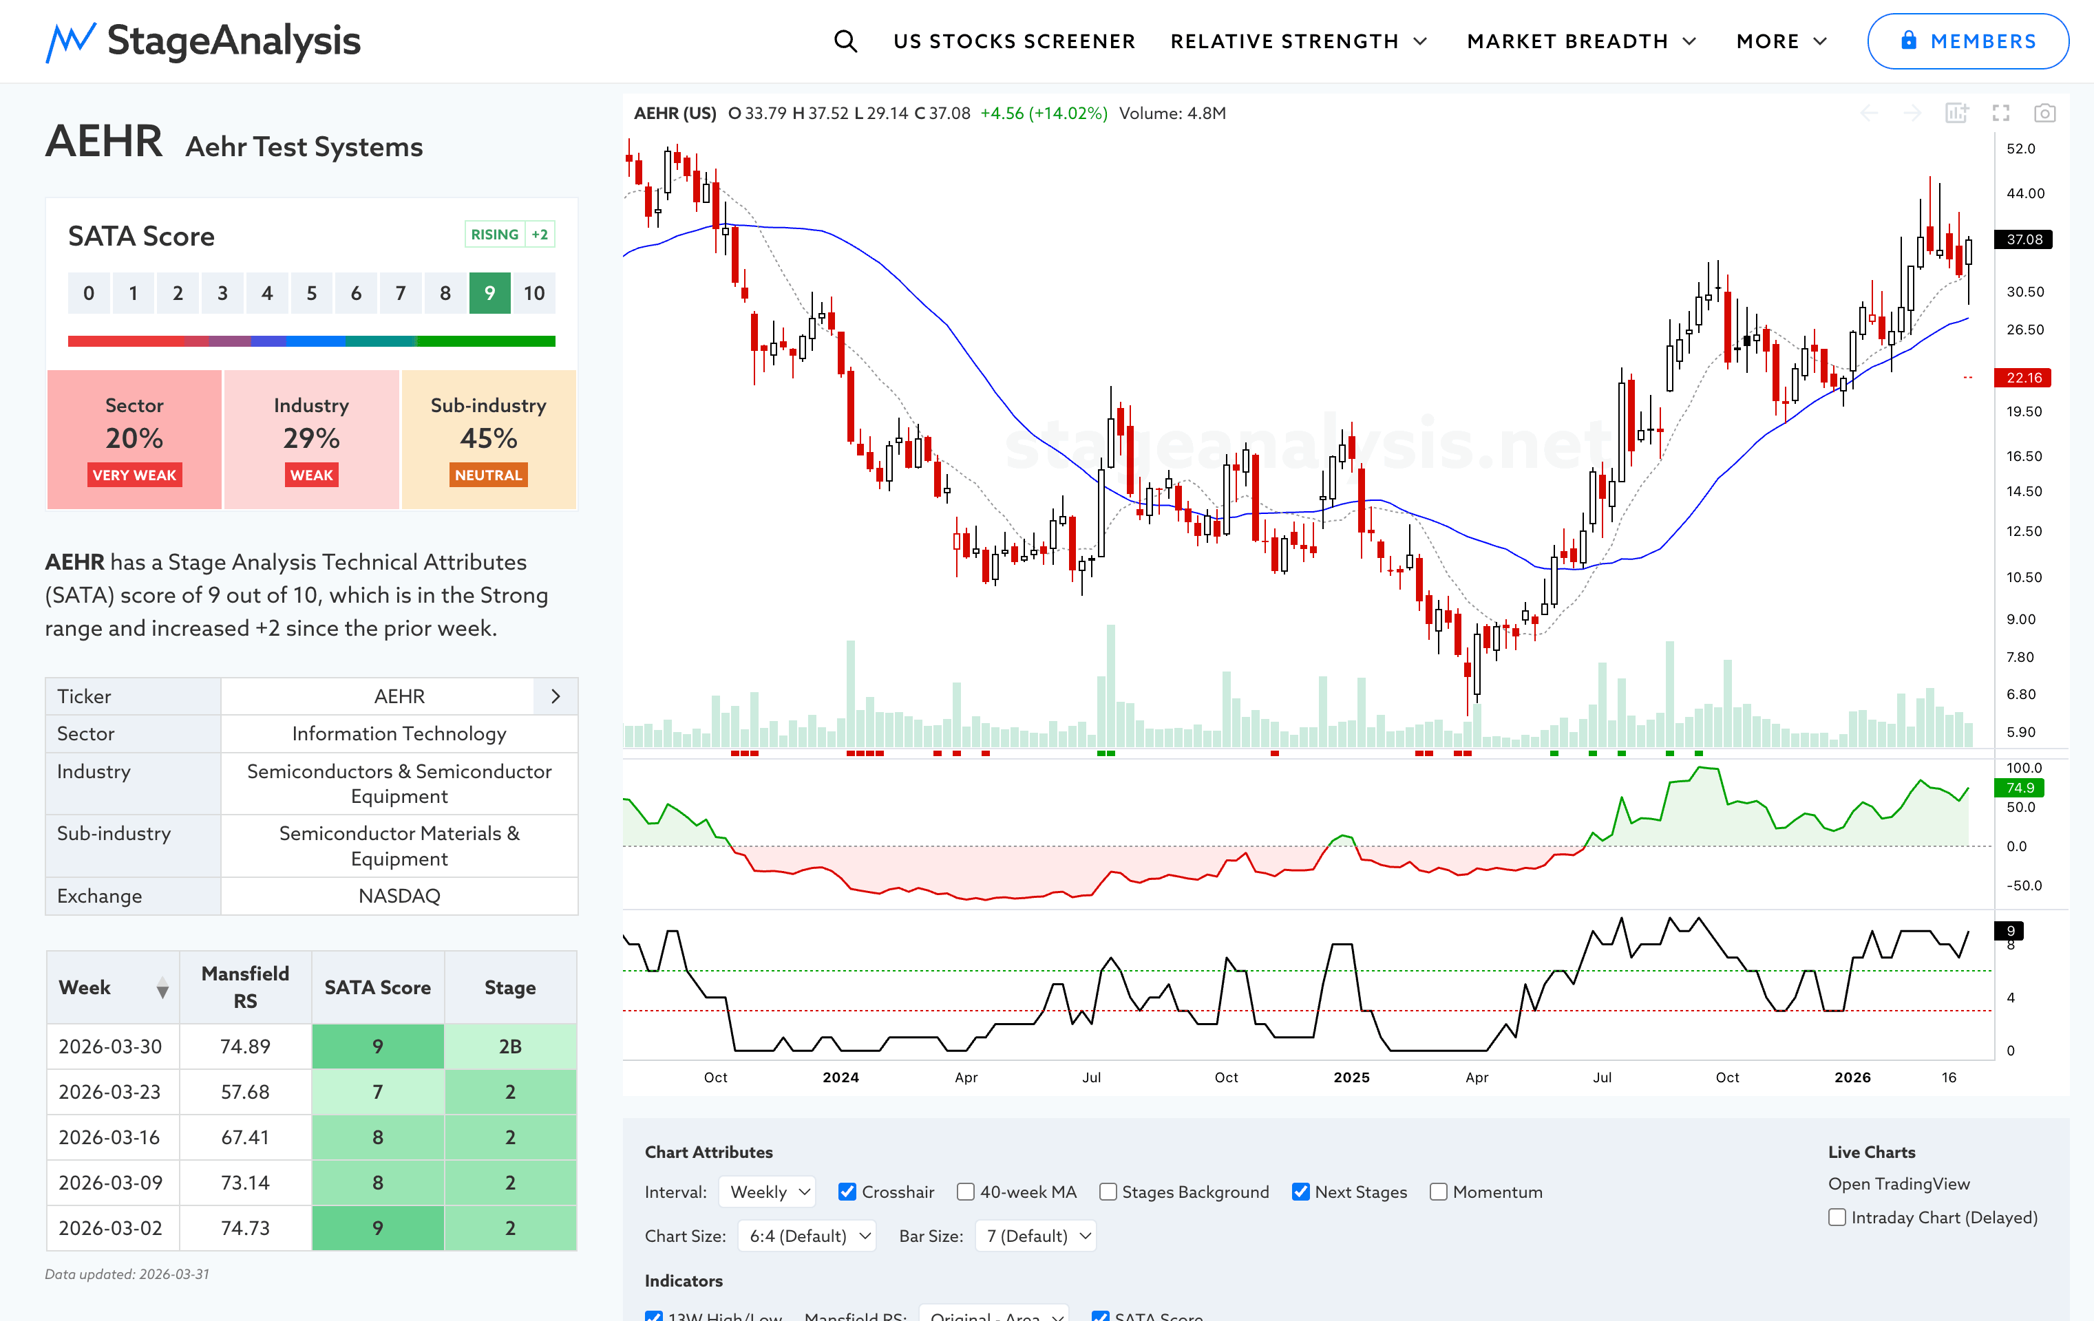This screenshot has height=1321, width=2094.
Task: Click the chart forward arrow icon
Action: coord(1912,113)
